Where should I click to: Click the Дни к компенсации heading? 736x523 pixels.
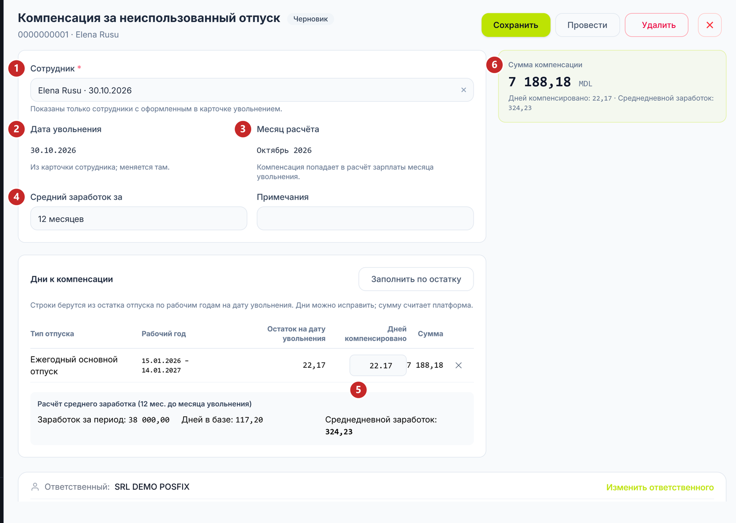(72, 279)
